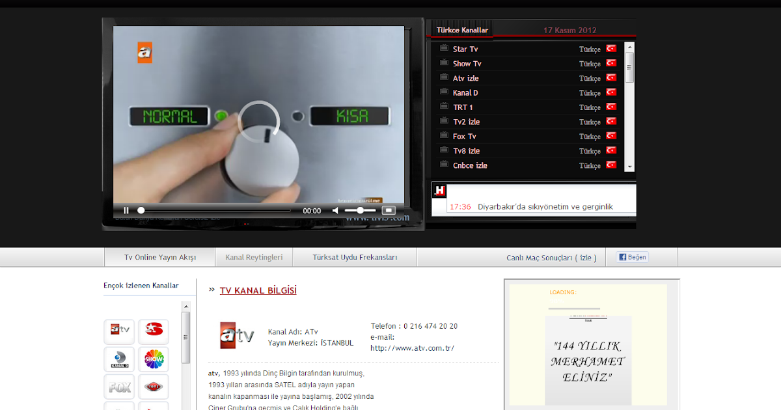Screen dimensions: 781x410
Task: Click the TV icon beside Show Tv
Action: pos(445,62)
